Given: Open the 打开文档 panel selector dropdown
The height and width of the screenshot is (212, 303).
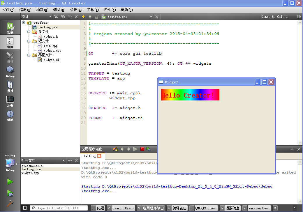Looking at the screenshot, I should tap(43, 160).
